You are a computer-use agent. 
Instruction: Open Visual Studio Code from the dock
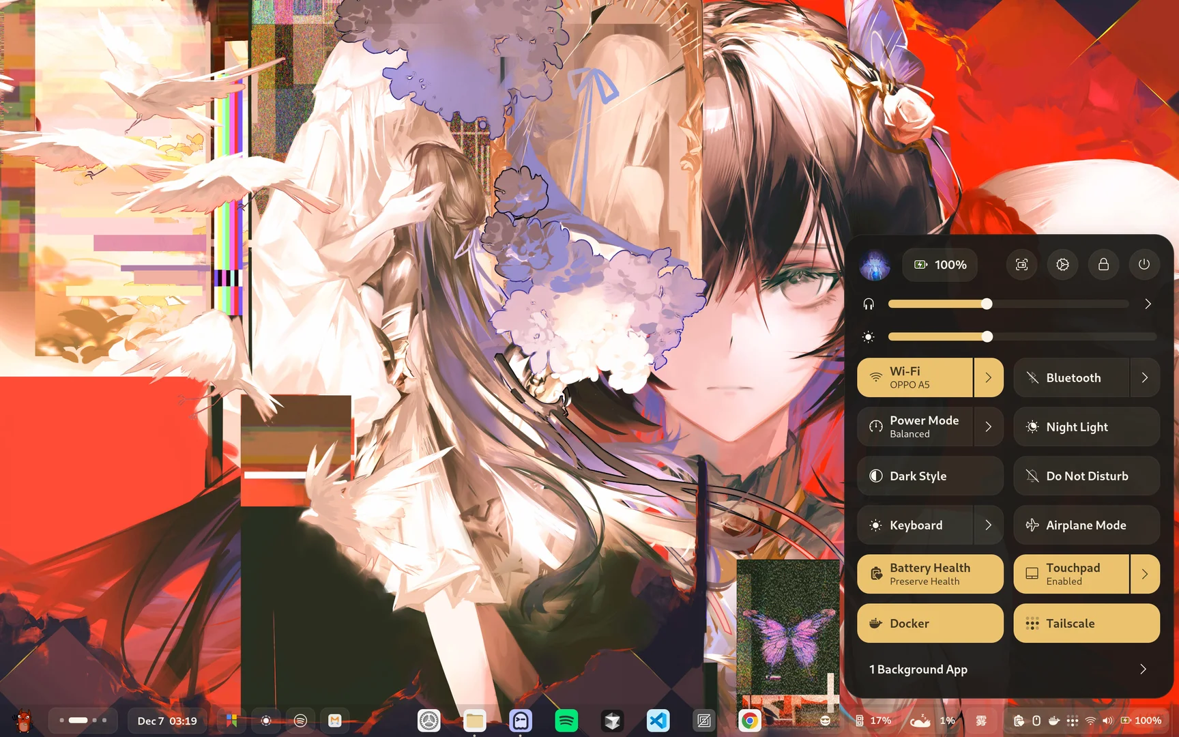point(657,720)
